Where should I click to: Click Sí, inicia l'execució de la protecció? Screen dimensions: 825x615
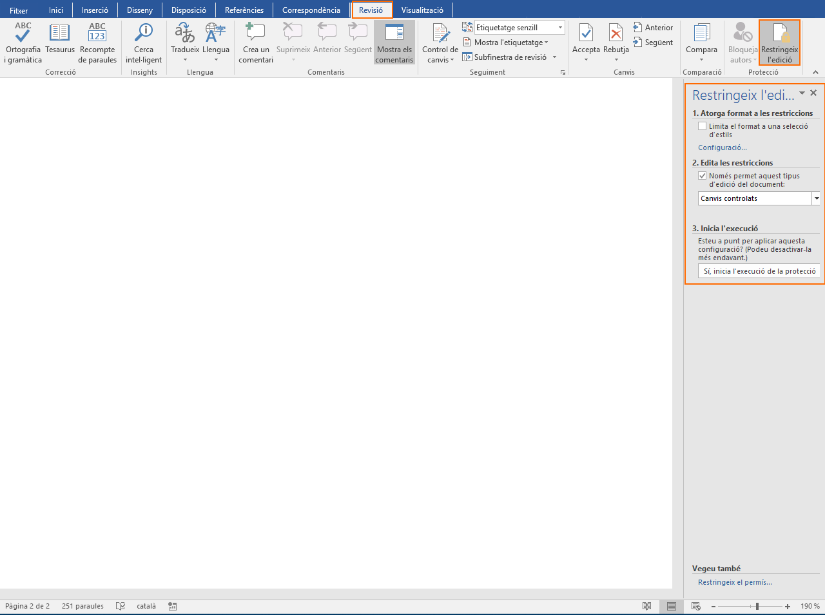click(759, 271)
